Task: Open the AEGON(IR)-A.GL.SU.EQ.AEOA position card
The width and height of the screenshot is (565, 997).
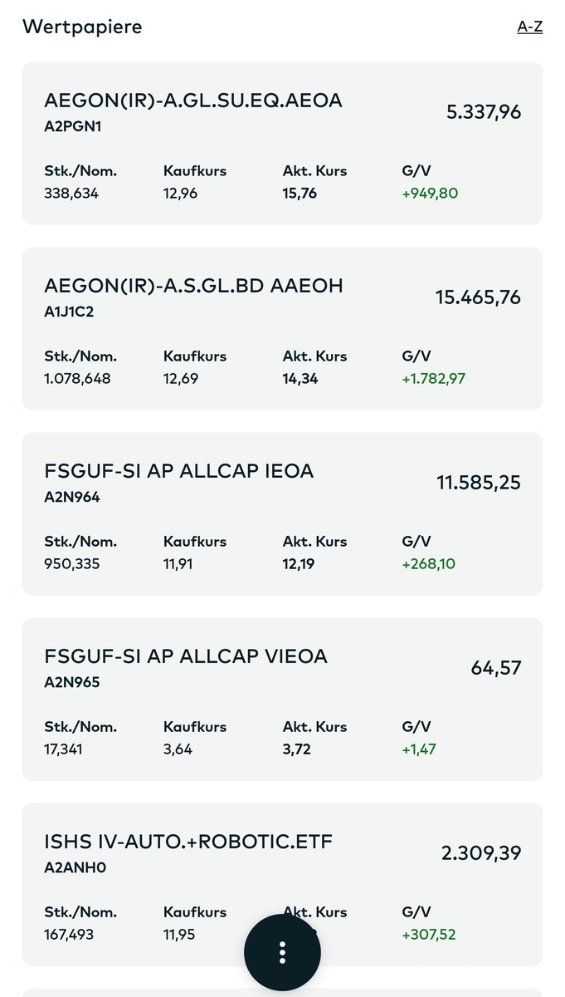Action: 192,101
